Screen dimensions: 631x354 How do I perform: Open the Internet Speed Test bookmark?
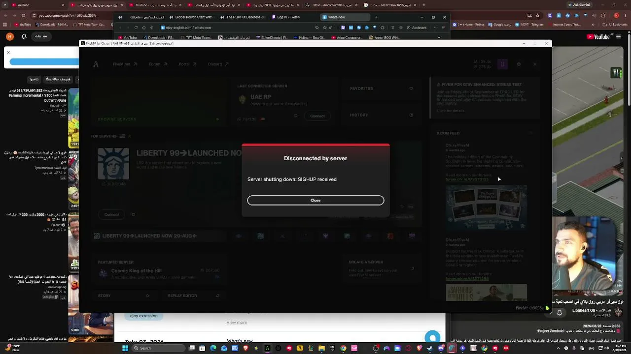[x=564, y=24]
